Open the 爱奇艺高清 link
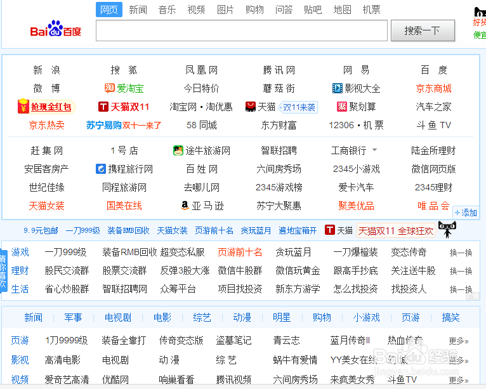 coord(67,379)
